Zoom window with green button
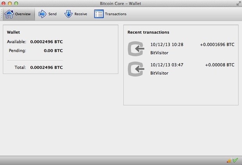 pyautogui.click(x=16, y=4)
